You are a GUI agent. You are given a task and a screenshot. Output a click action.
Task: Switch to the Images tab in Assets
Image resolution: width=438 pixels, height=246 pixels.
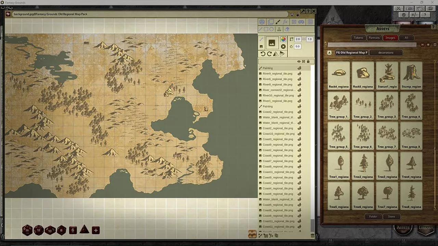click(390, 38)
